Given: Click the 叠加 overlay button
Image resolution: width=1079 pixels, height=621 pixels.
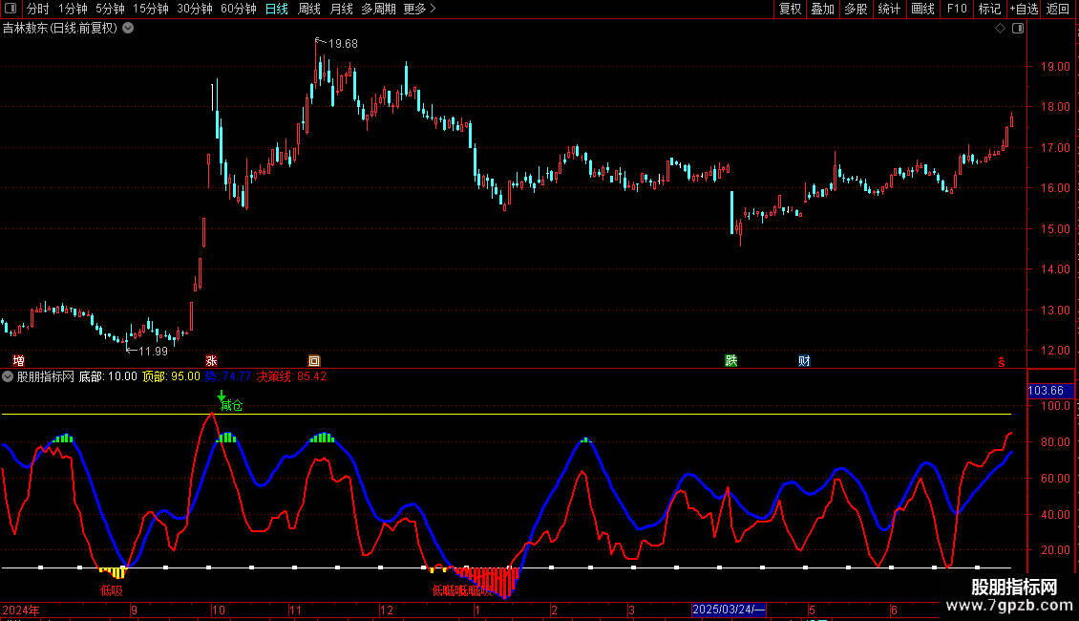Looking at the screenshot, I should 823,9.
